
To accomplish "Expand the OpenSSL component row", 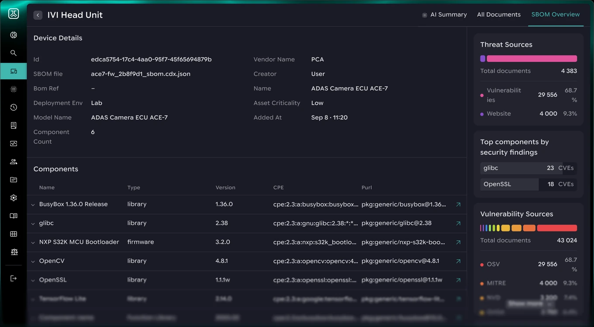I will coord(33,280).
